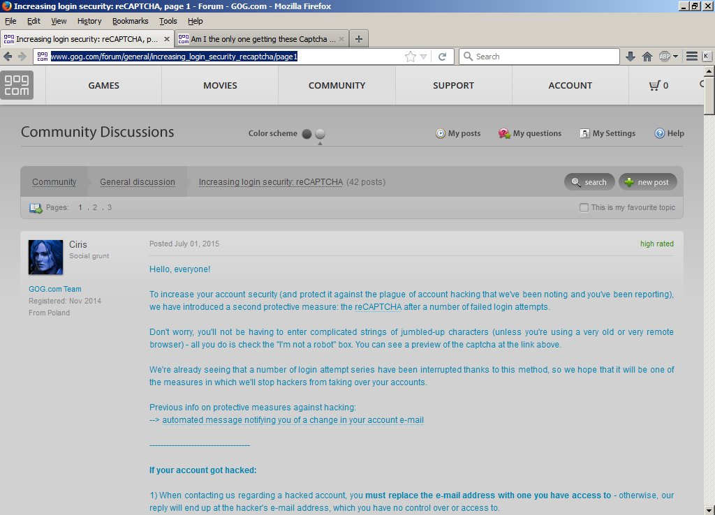Open the automated message notification link

pos(293,420)
